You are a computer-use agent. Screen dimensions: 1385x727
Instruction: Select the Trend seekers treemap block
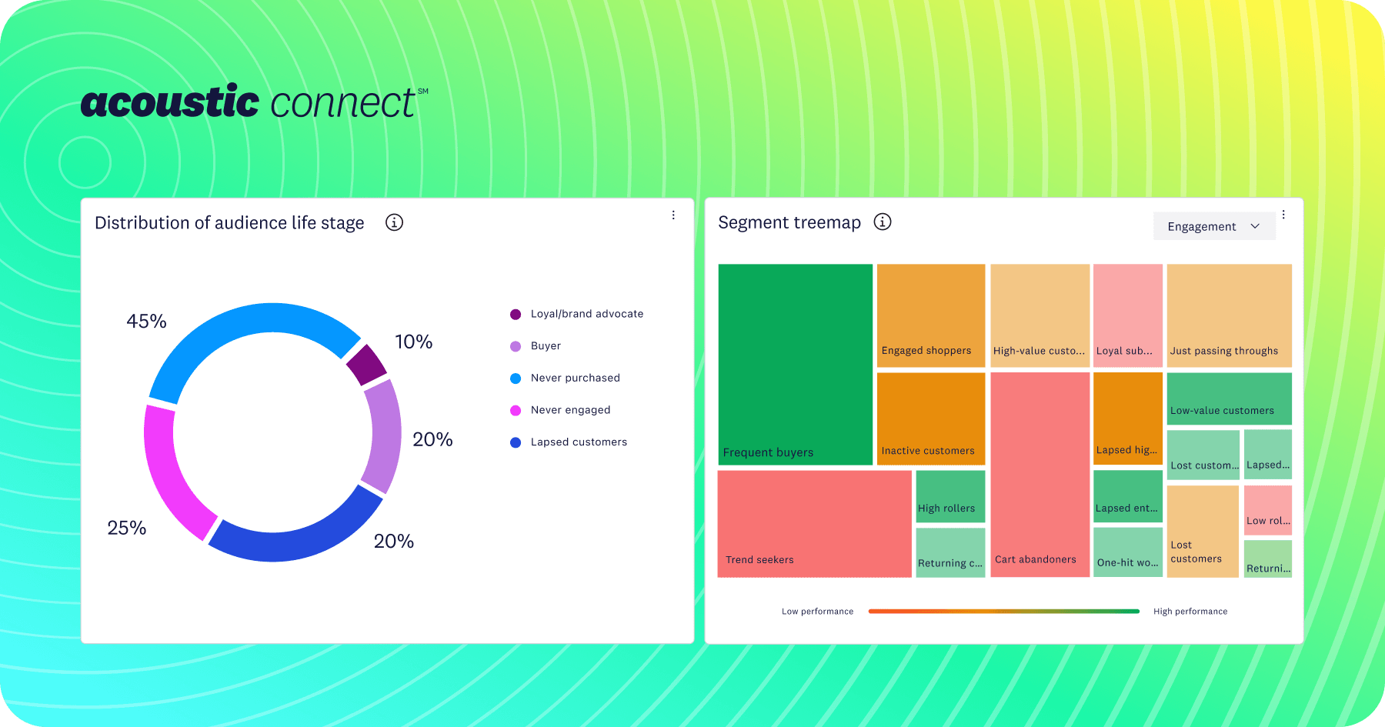[814, 523]
